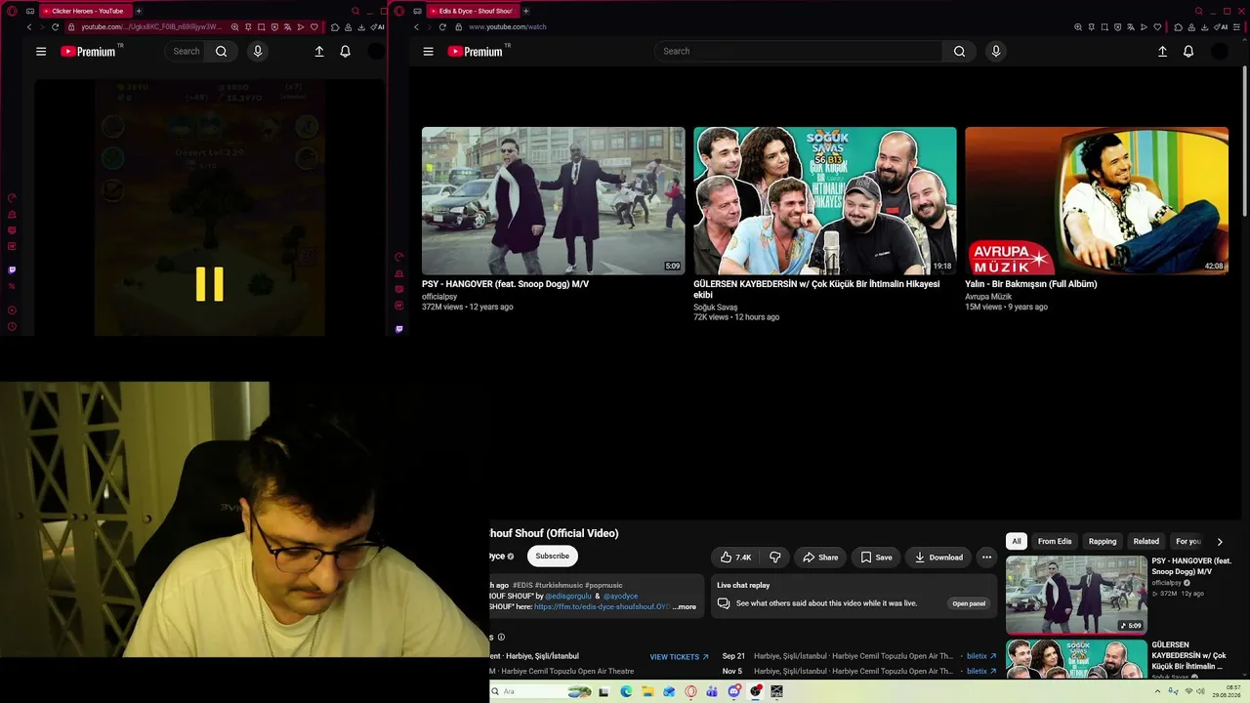The image size is (1250, 703).
Task: Open the @ayodyce channel link
Action: coord(620,596)
